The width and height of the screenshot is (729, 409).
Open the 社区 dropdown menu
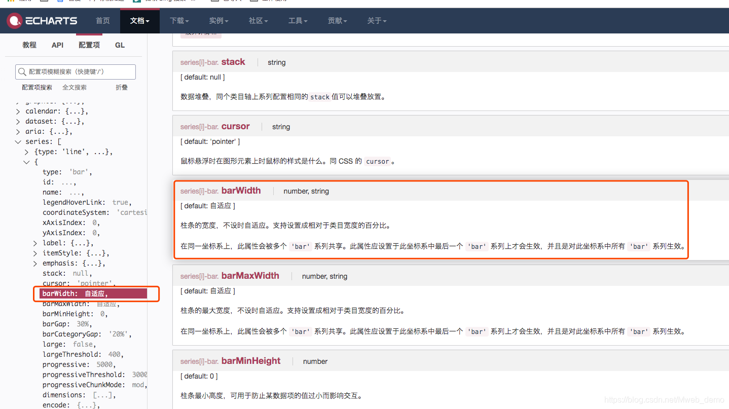point(259,21)
